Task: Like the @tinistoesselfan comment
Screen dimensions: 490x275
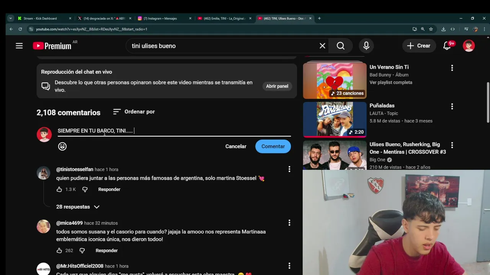Action: [x=59, y=189]
